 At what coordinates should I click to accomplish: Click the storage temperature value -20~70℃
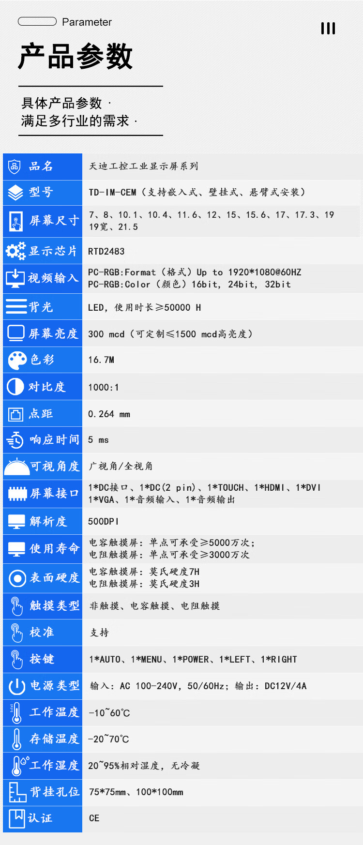[108, 739]
